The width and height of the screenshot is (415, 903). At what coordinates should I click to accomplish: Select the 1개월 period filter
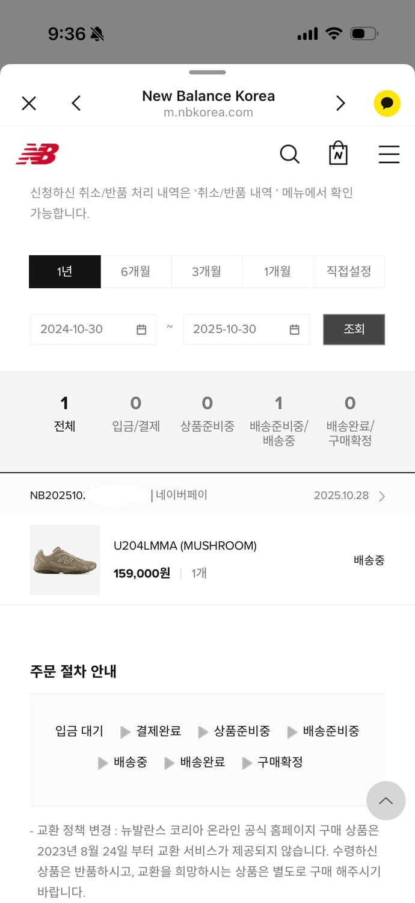click(x=277, y=272)
